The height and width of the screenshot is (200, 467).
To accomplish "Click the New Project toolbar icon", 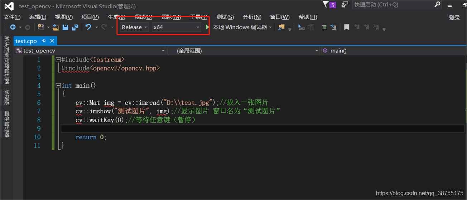I will [x=41, y=27].
